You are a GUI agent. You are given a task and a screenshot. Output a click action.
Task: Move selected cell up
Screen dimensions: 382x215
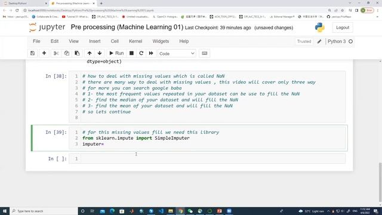(x=90, y=53)
